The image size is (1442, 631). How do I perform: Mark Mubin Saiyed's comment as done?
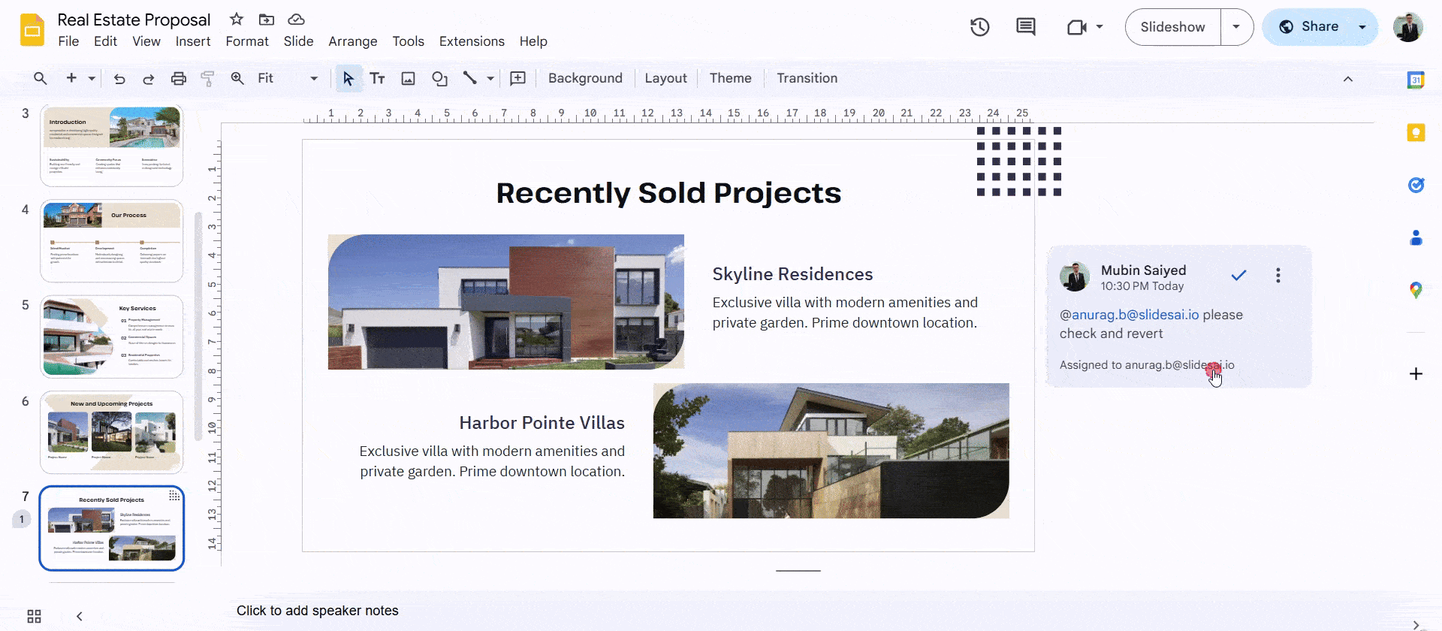(1238, 276)
